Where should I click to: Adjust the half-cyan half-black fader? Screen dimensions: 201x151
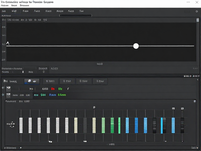click(163, 126)
